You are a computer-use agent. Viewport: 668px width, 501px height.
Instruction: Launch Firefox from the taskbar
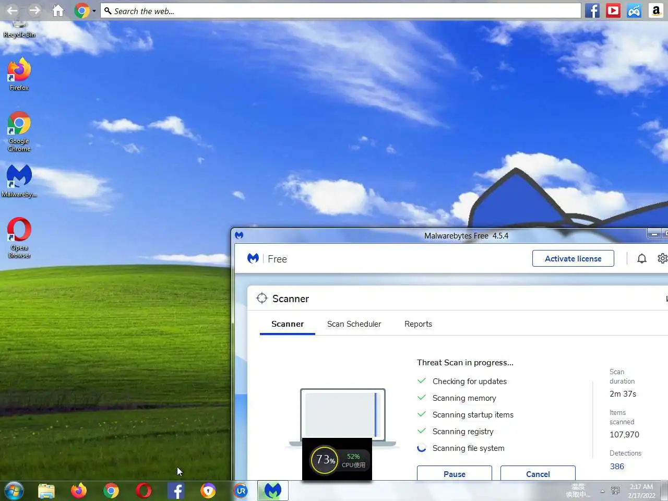tap(79, 491)
